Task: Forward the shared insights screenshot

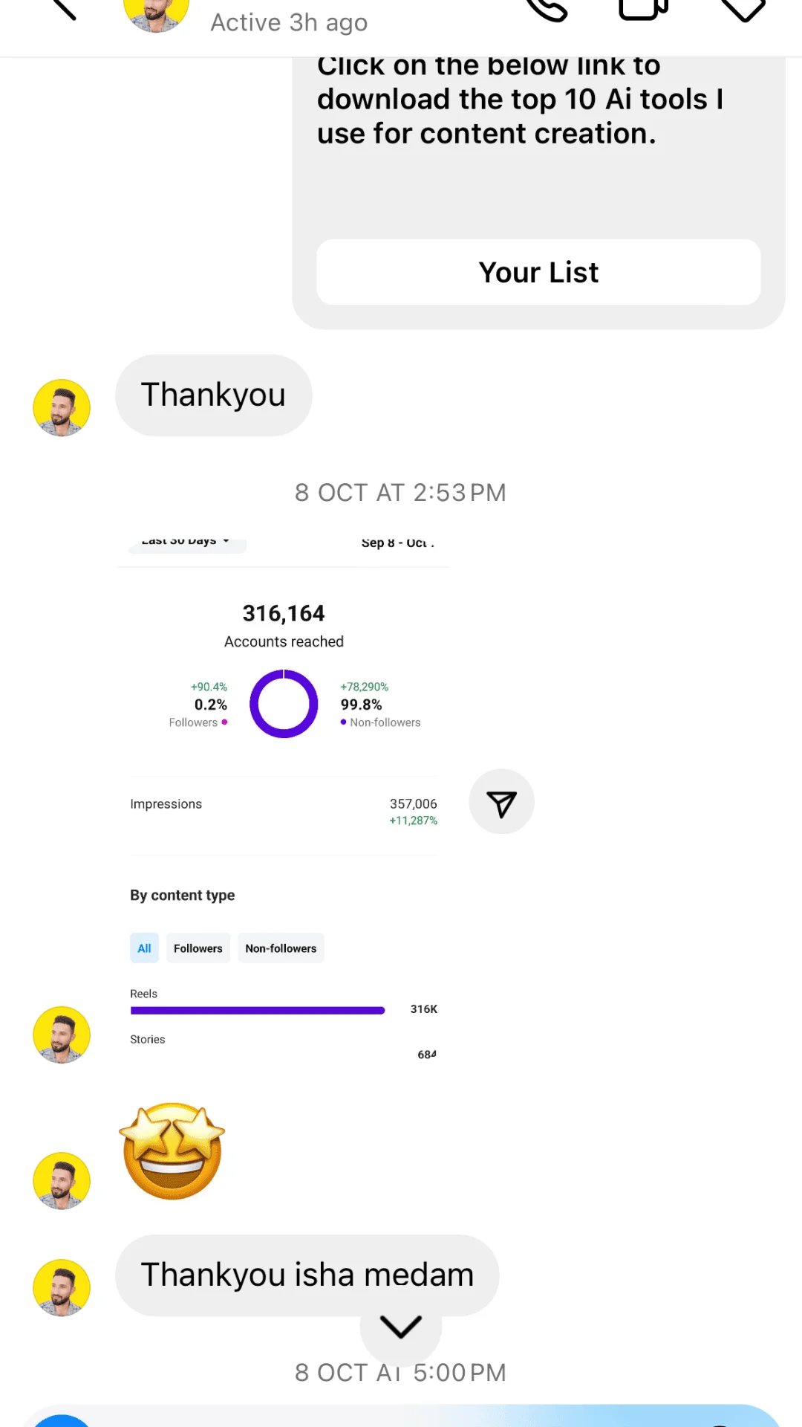Action: 501,803
